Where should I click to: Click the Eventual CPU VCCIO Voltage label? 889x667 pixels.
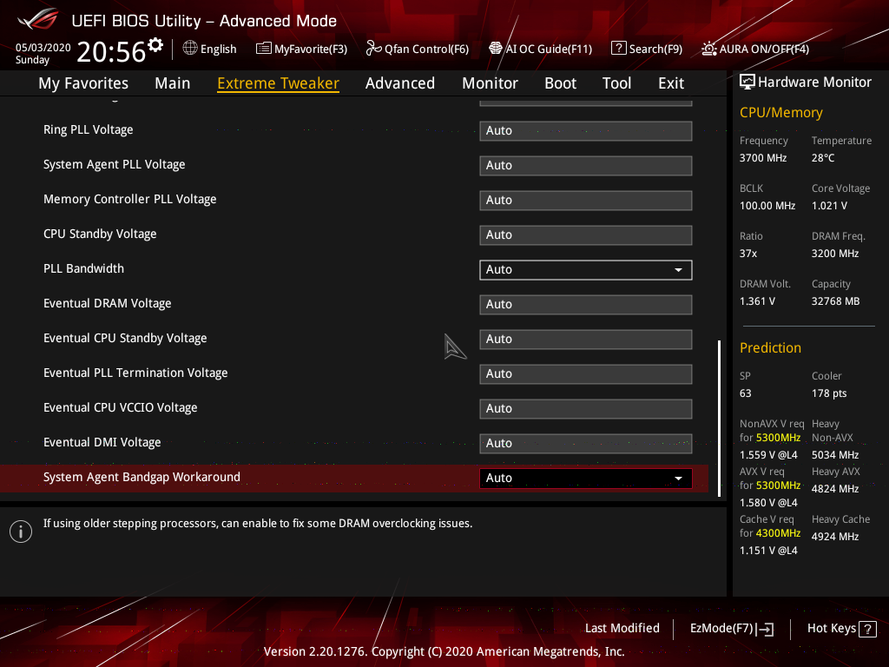coord(120,408)
